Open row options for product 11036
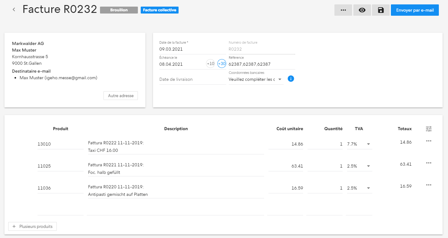The height and width of the screenshot is (238, 448). (428, 185)
